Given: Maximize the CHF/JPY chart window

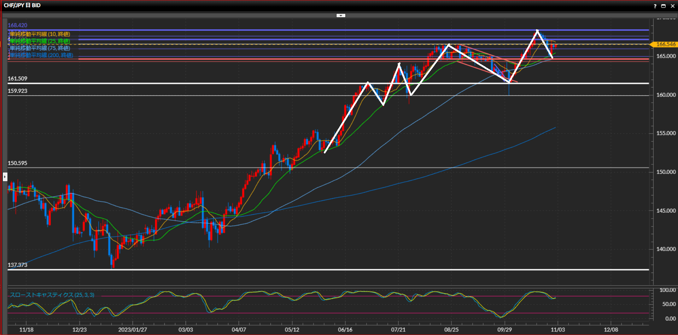Looking at the screenshot, I should point(664,6).
